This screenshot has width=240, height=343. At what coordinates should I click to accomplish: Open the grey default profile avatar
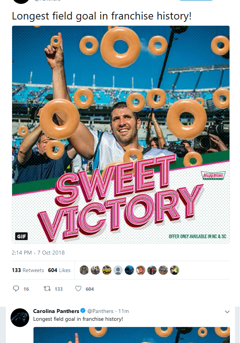tap(118, 270)
